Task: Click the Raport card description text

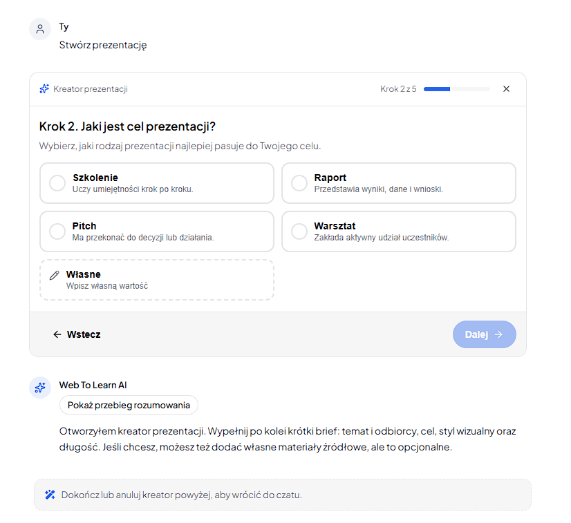Action: pos(378,189)
